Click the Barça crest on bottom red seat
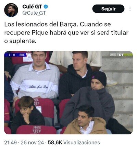Image resolution: width=137 pixels, height=148 pixels. click(37, 130)
